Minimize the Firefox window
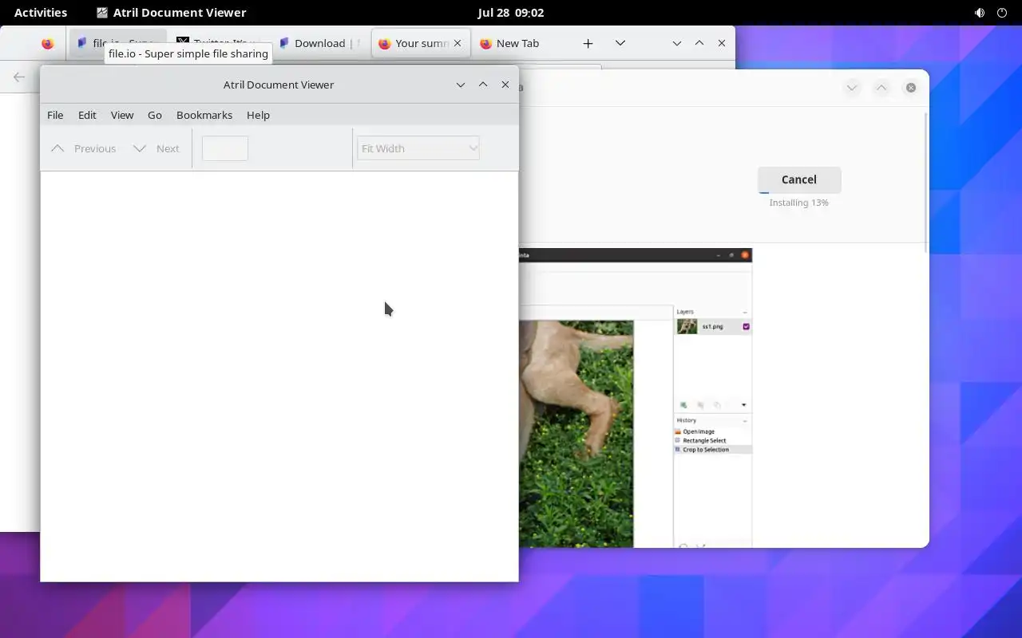This screenshot has width=1022, height=638. [x=677, y=43]
